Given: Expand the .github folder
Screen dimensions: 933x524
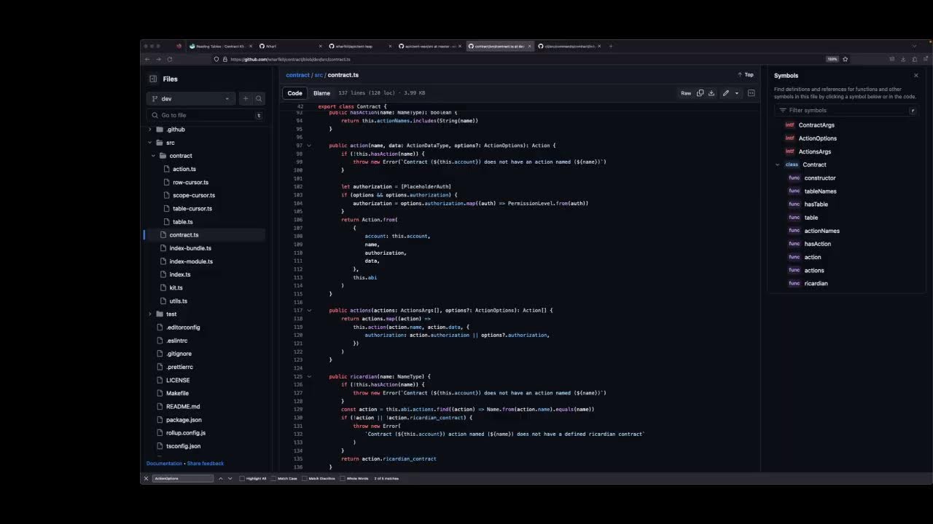Looking at the screenshot, I should [x=150, y=130].
